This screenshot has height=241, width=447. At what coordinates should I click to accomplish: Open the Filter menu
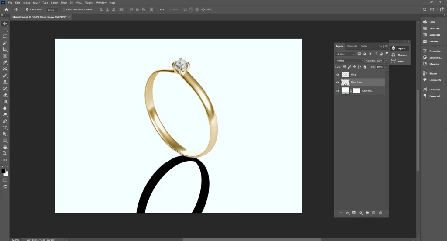tap(64, 3)
